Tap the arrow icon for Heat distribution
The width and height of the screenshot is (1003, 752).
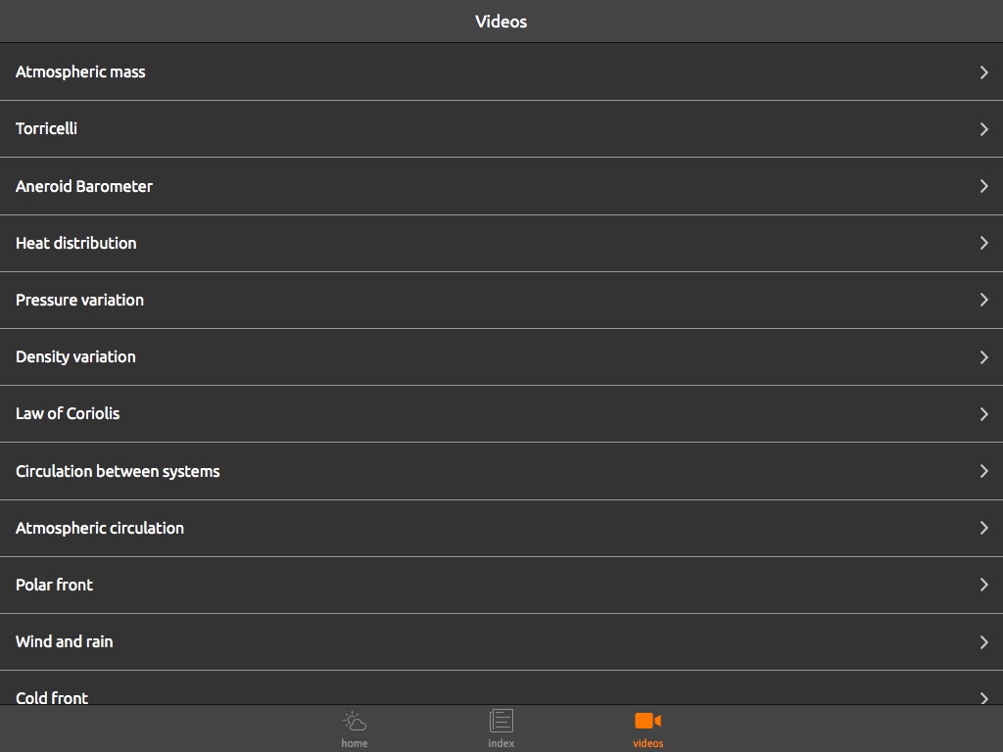pos(983,243)
